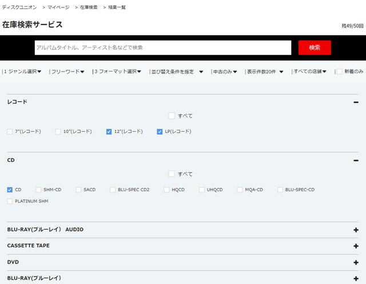Collapse the レコード section minus icon

click(356, 102)
